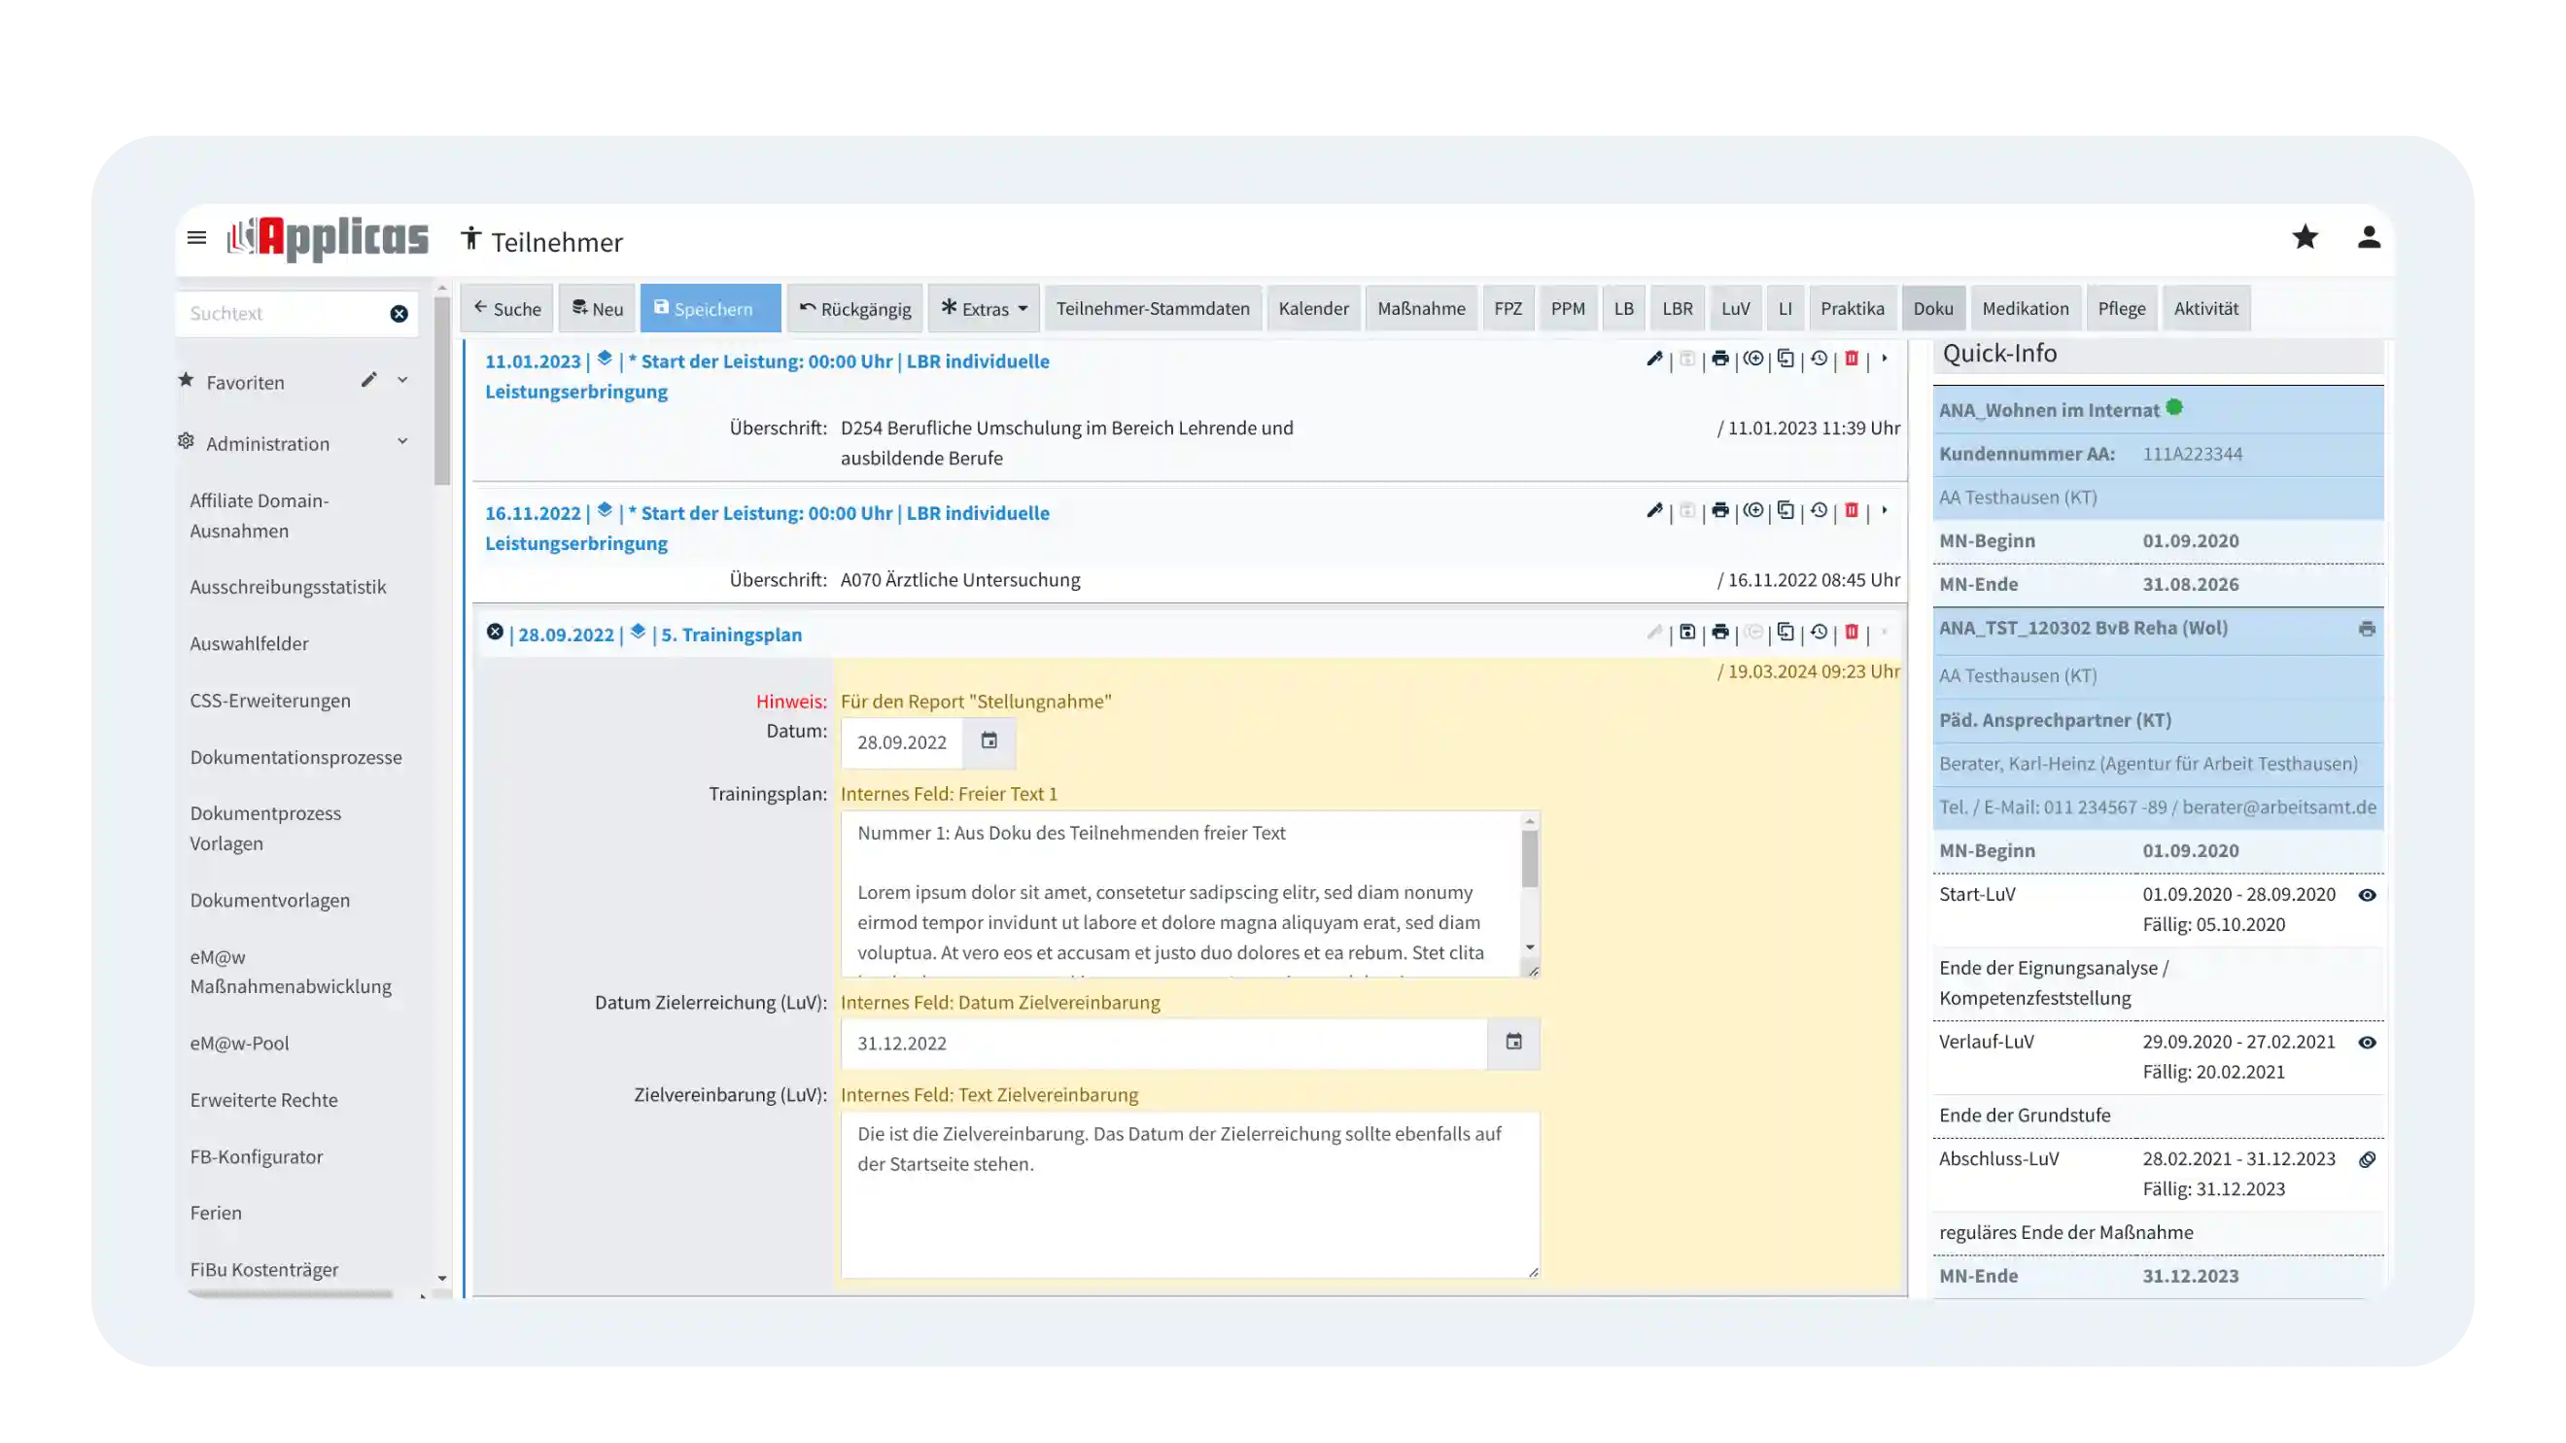Click the edit pencil on the 11.01.2023 entry
This screenshot has height=1443, width=2566.
(x=1653, y=359)
